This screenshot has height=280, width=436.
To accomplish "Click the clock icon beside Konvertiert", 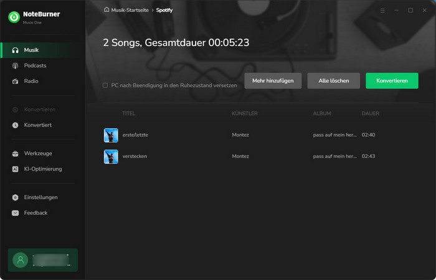I will pos(16,125).
